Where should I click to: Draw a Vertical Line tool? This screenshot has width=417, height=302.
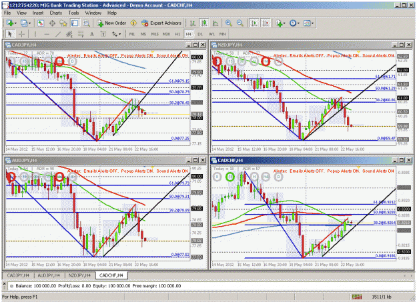click(35, 34)
